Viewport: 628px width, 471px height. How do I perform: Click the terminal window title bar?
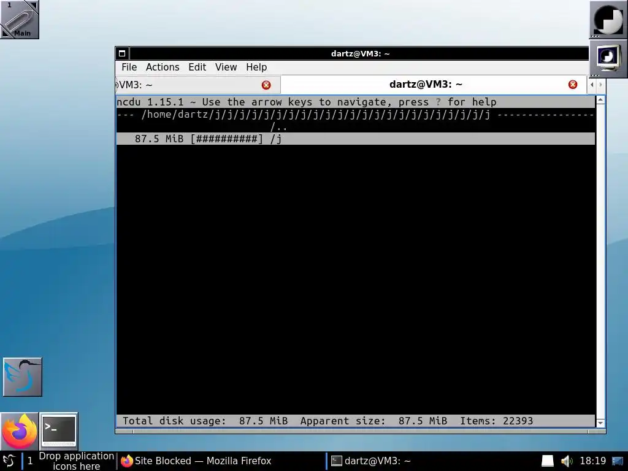pos(359,53)
